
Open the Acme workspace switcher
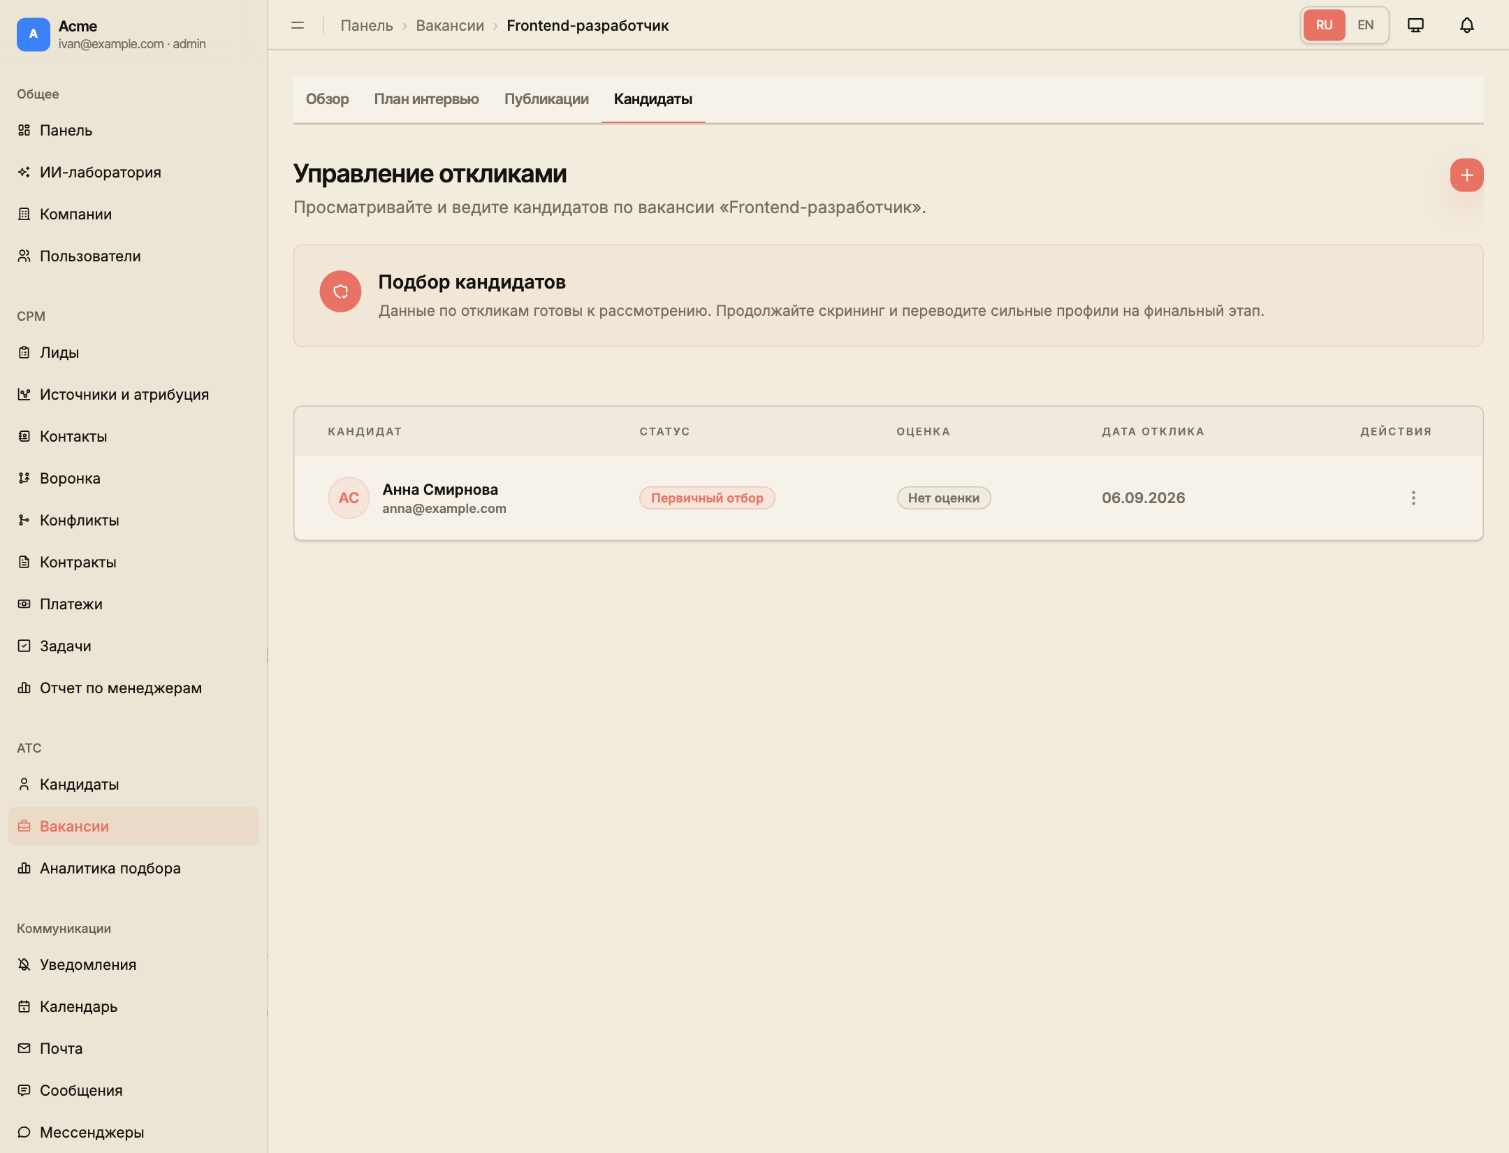[133, 34]
